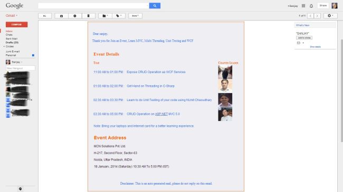Image resolution: width=343 pixels, height=192 pixels.
Task: Click the 'Event Address' heading
Action: (x=110, y=138)
